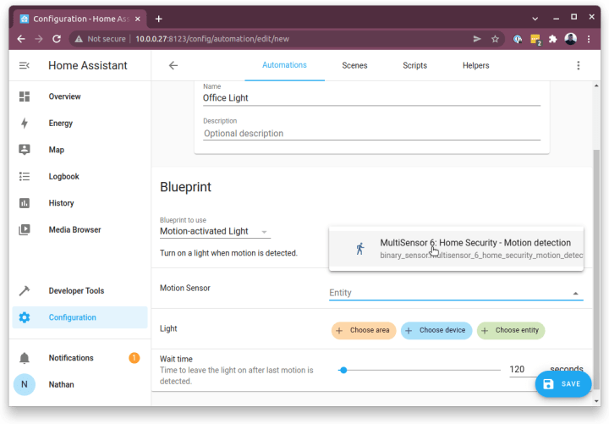Open browser extensions puzzle icon
The image size is (609, 424).
552,39
